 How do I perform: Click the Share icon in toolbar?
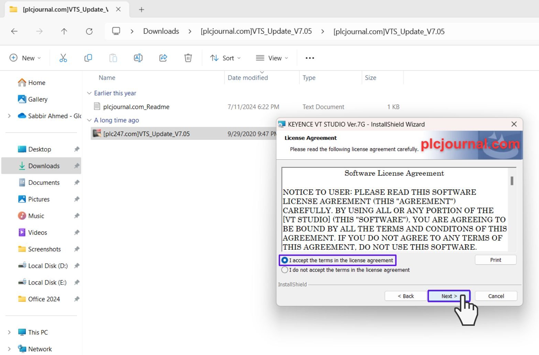tap(163, 58)
